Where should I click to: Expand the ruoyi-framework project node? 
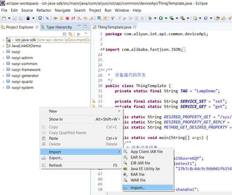coord(3,70)
